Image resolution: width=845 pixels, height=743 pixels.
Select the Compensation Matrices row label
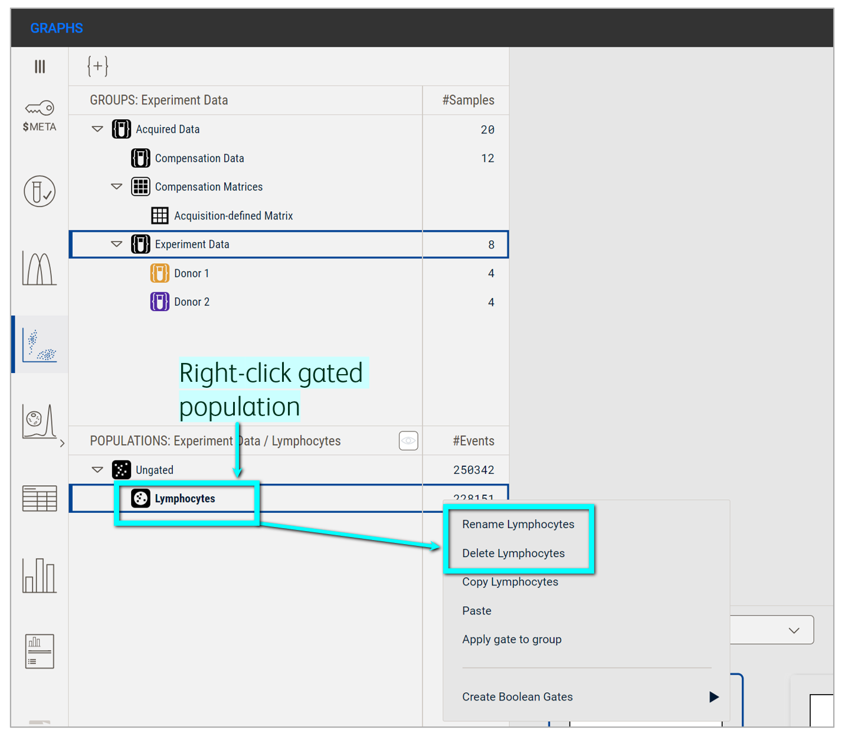[x=209, y=186]
